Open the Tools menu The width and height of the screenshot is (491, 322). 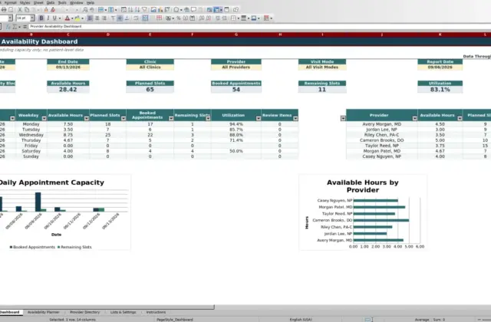[62, 2]
